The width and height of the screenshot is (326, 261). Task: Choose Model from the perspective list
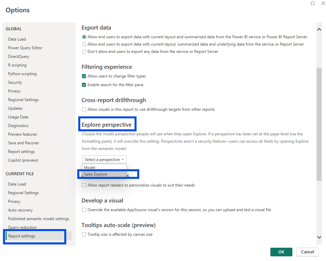104,167
